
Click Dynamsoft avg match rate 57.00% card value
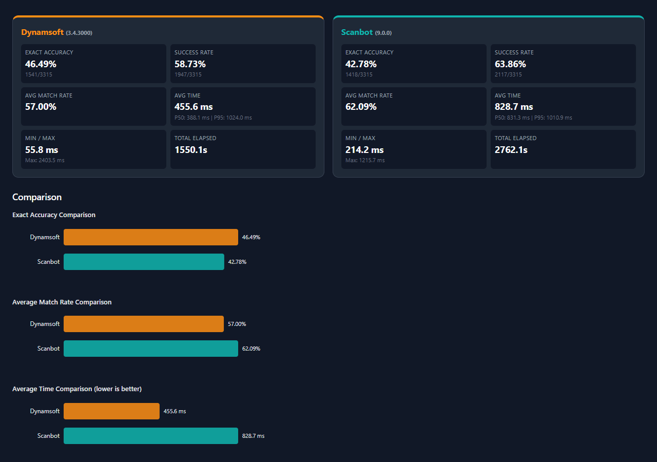(x=41, y=107)
